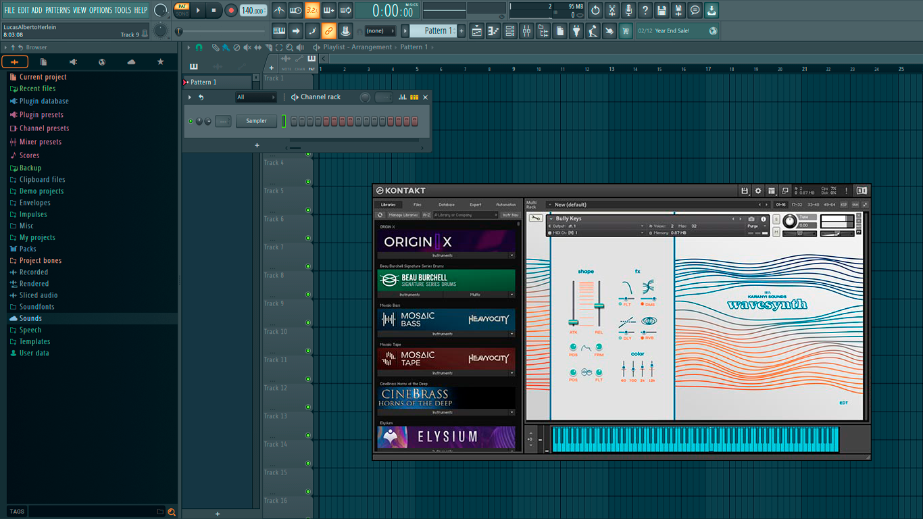Refresh Kontakt libraries icon

tap(380, 215)
